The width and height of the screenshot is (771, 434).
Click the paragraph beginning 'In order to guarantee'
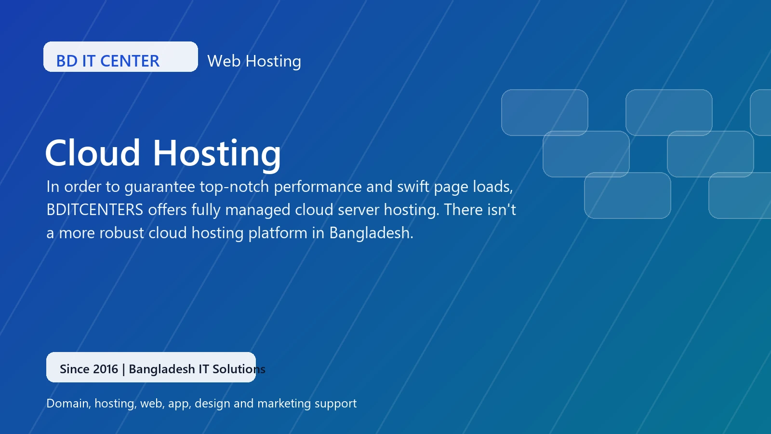coord(281,210)
